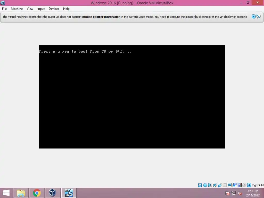Click the recording status icon
This screenshot has height=198, width=264.
(234, 185)
